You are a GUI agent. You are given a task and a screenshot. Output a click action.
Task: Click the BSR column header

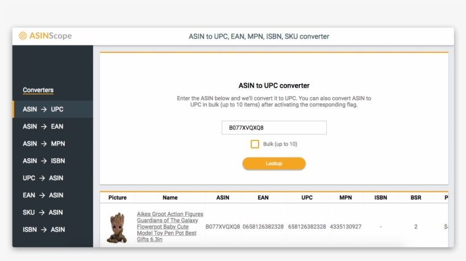(416, 198)
